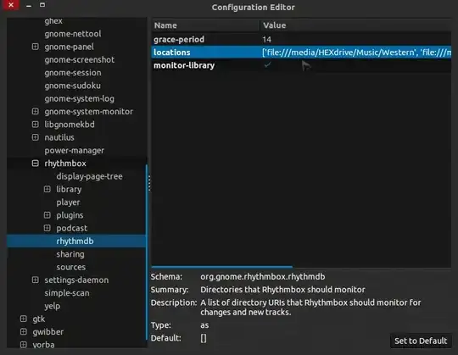
Task: Select libgnomekbd label in tree
Action: click(x=70, y=125)
